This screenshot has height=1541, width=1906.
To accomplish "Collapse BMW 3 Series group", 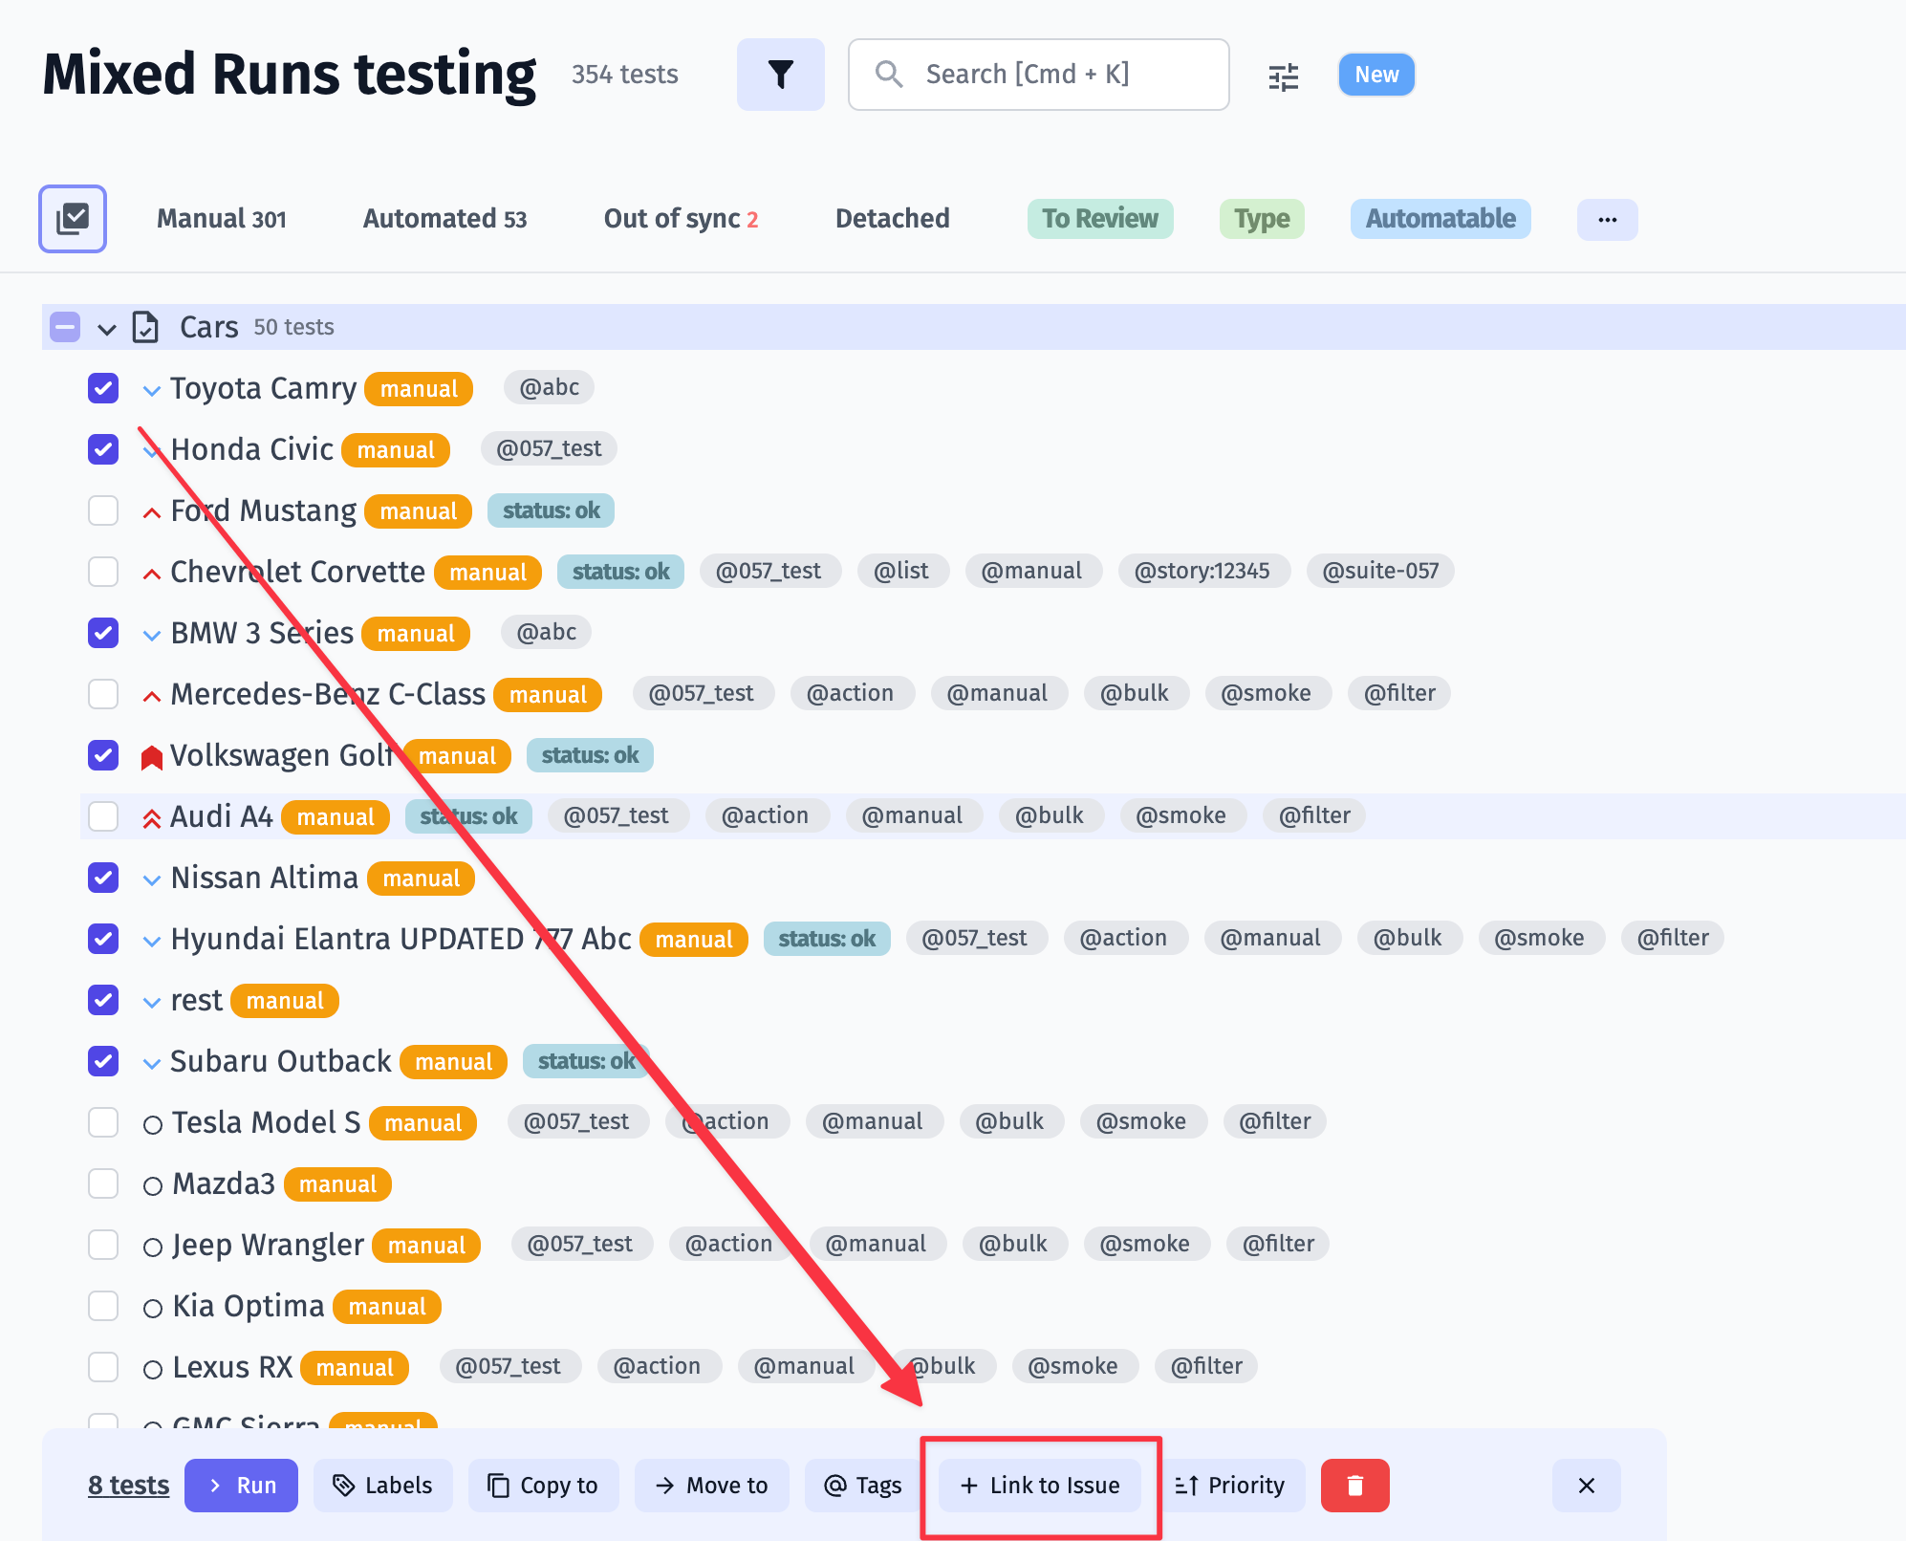I will [x=151, y=632].
